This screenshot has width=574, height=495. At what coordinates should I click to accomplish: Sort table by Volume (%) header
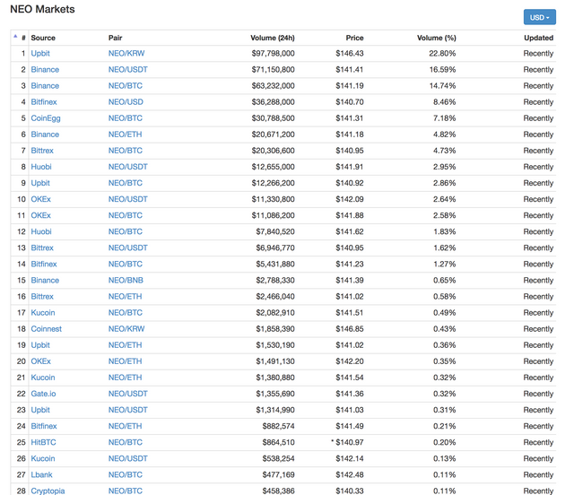tap(437, 38)
